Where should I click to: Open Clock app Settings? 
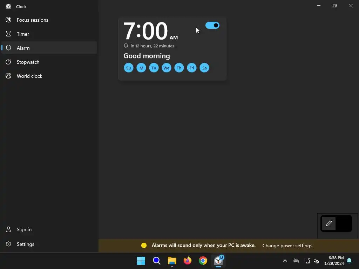pos(49,244)
